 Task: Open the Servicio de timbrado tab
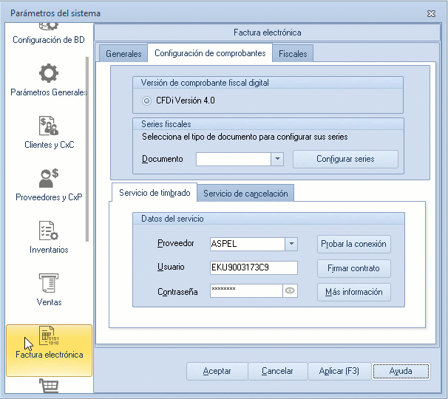(x=155, y=193)
